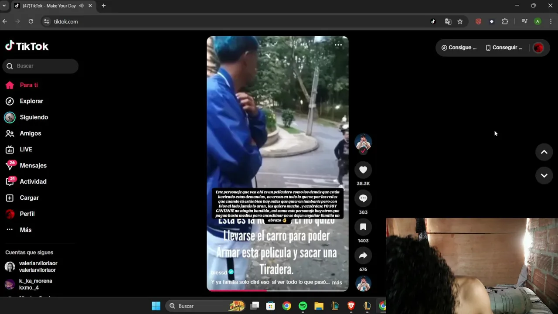Open the Extensions puzzle menu
Screen dimensions: 558x314
[505, 21]
